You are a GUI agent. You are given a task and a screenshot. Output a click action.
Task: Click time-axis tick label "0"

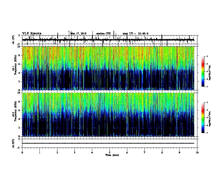click(x=22, y=152)
